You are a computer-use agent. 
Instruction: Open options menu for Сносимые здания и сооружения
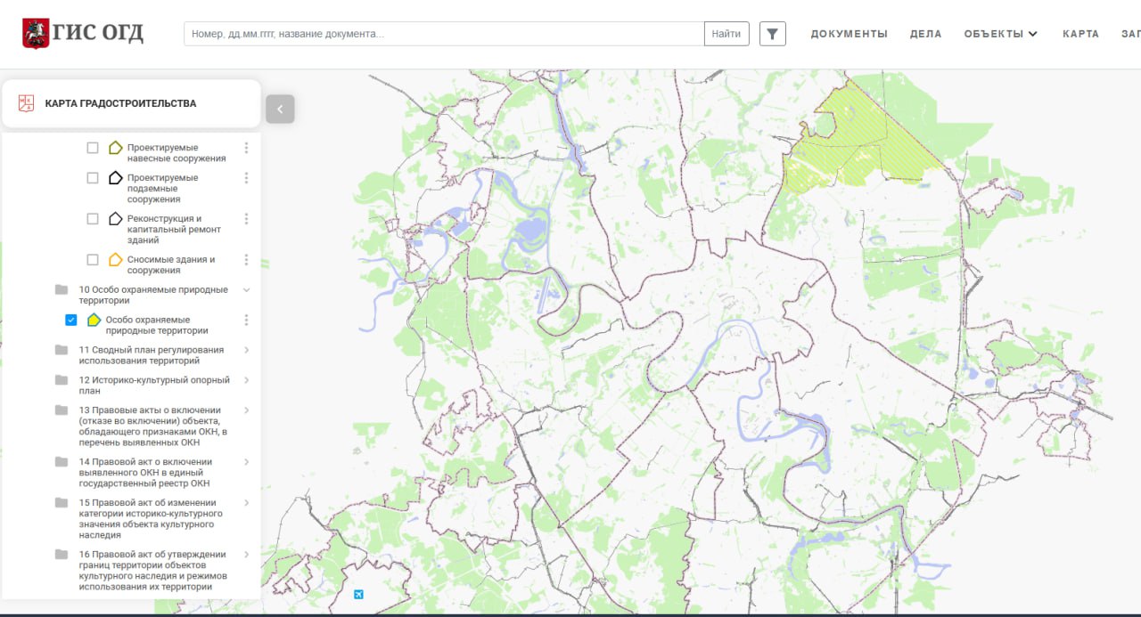247,260
